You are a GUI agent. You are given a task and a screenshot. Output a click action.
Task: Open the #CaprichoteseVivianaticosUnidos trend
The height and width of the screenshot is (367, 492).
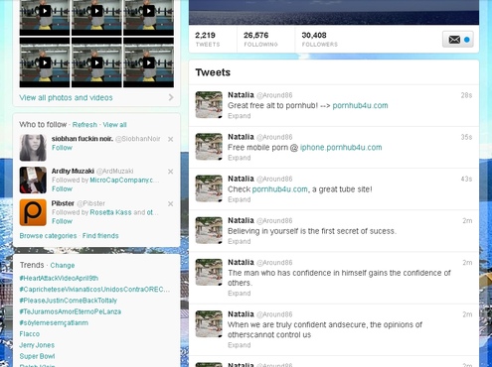pyautogui.click(x=94, y=290)
